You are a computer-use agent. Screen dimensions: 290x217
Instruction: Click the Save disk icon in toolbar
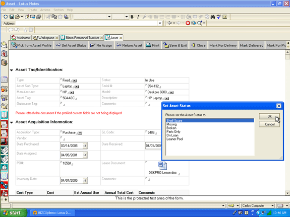coord(12,17)
